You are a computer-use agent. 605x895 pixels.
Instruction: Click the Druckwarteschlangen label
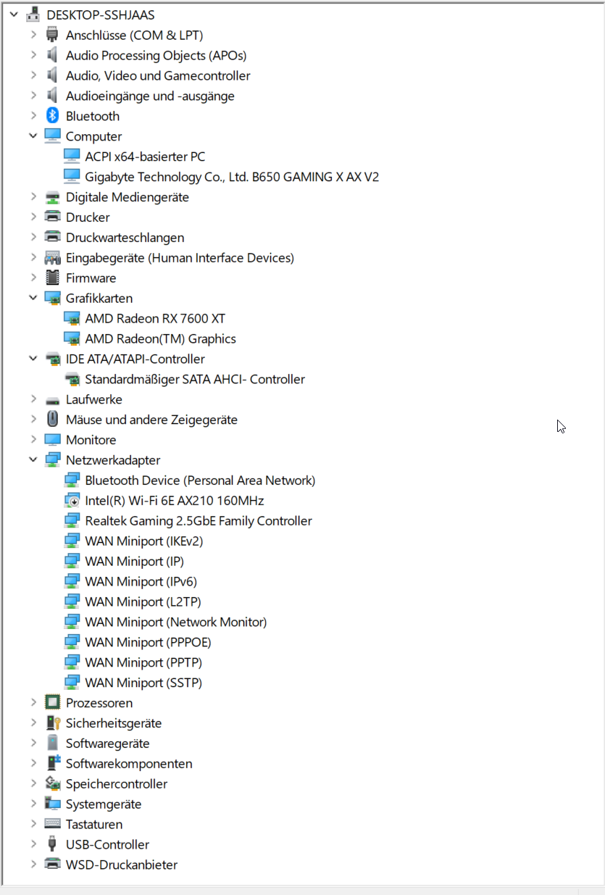[125, 237]
